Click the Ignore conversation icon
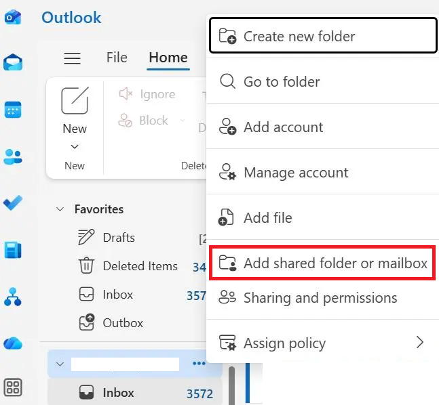The image size is (439, 405). pos(126,94)
